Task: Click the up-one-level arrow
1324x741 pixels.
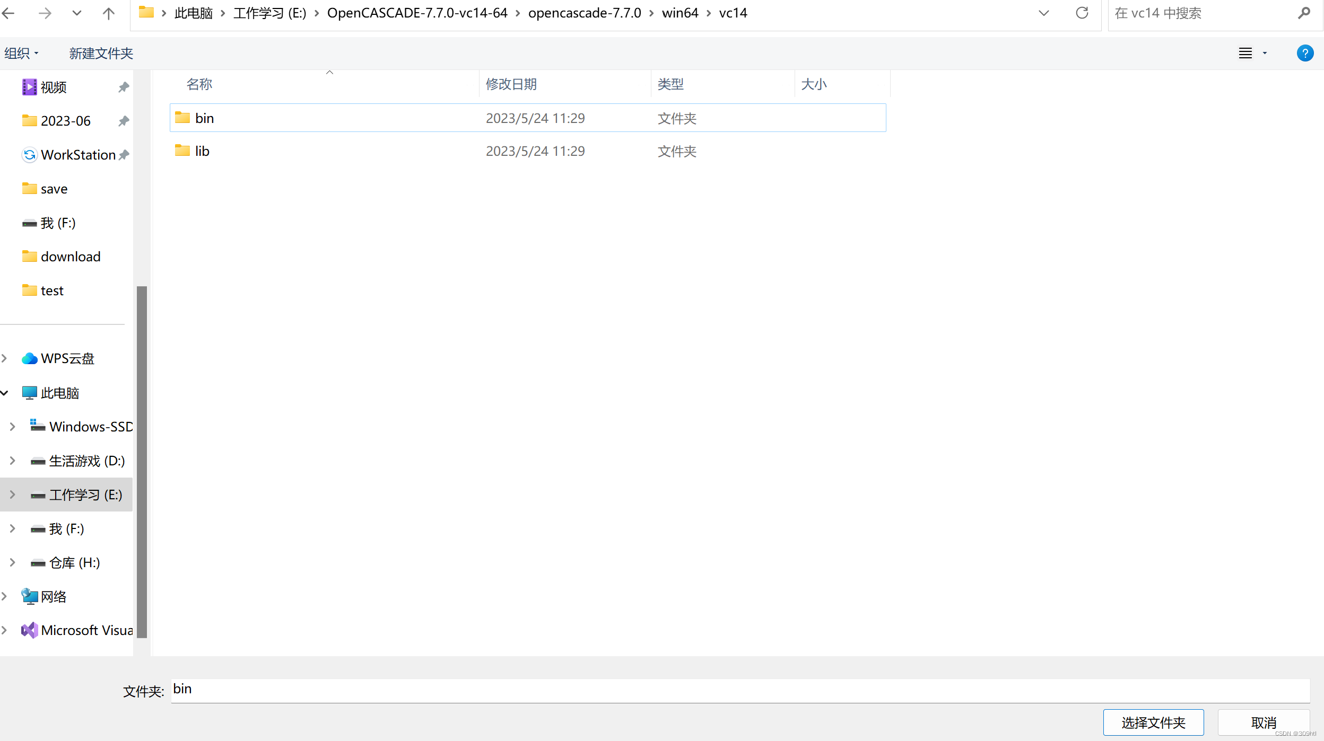Action: (108, 13)
